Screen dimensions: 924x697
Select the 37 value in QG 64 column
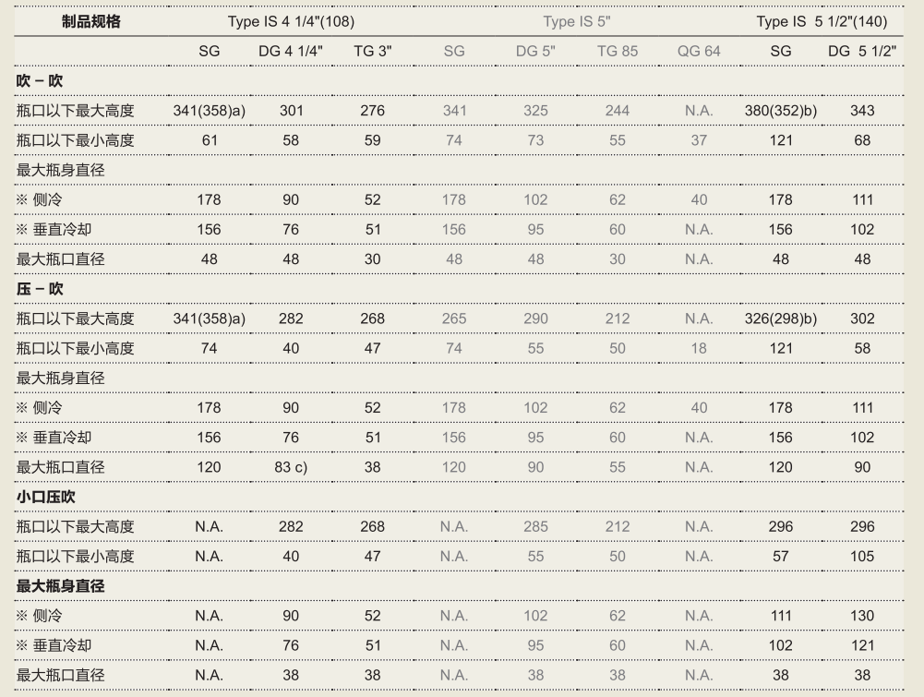coord(699,140)
